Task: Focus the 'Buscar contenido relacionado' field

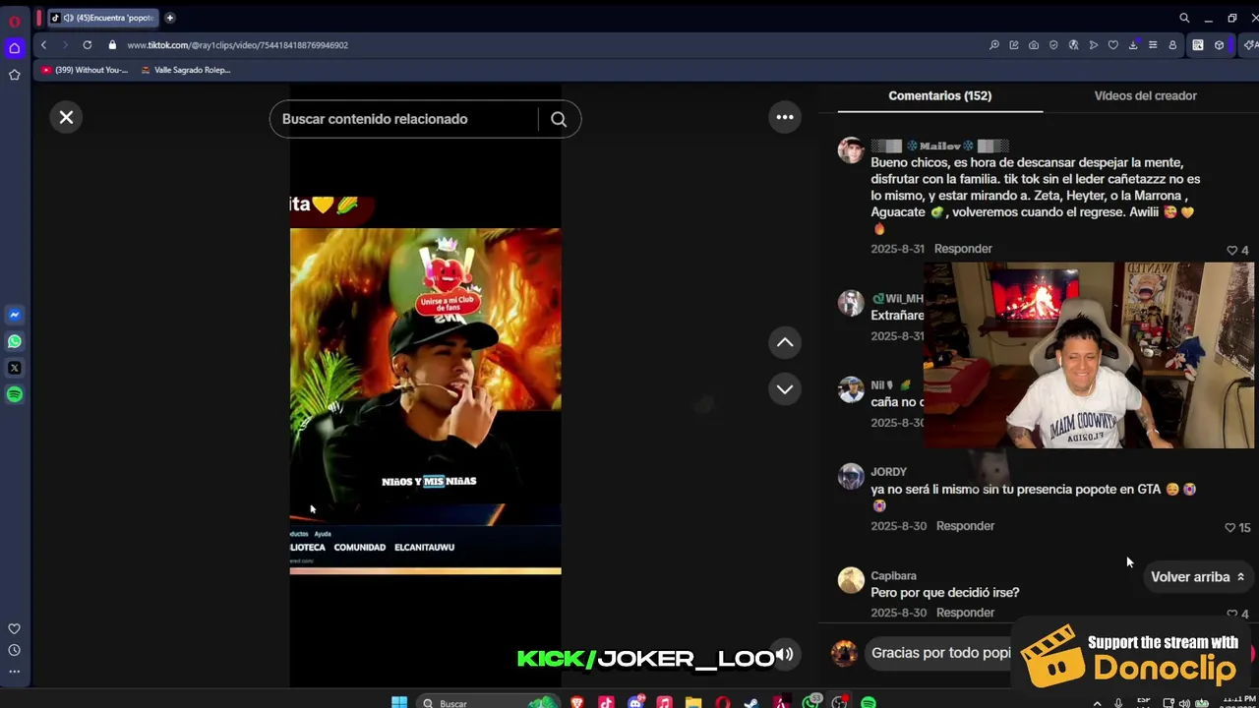Action: tap(403, 119)
